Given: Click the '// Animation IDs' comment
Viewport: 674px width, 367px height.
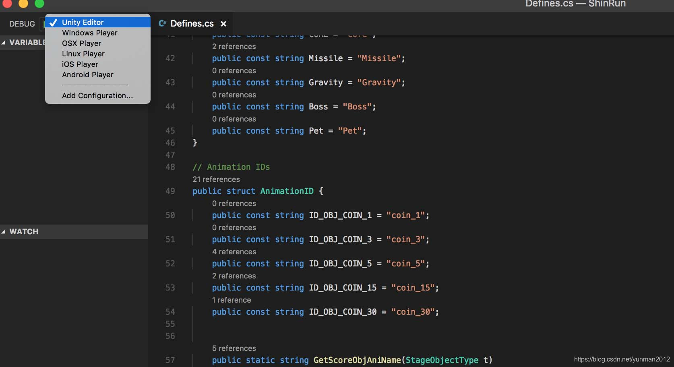Looking at the screenshot, I should click(231, 167).
